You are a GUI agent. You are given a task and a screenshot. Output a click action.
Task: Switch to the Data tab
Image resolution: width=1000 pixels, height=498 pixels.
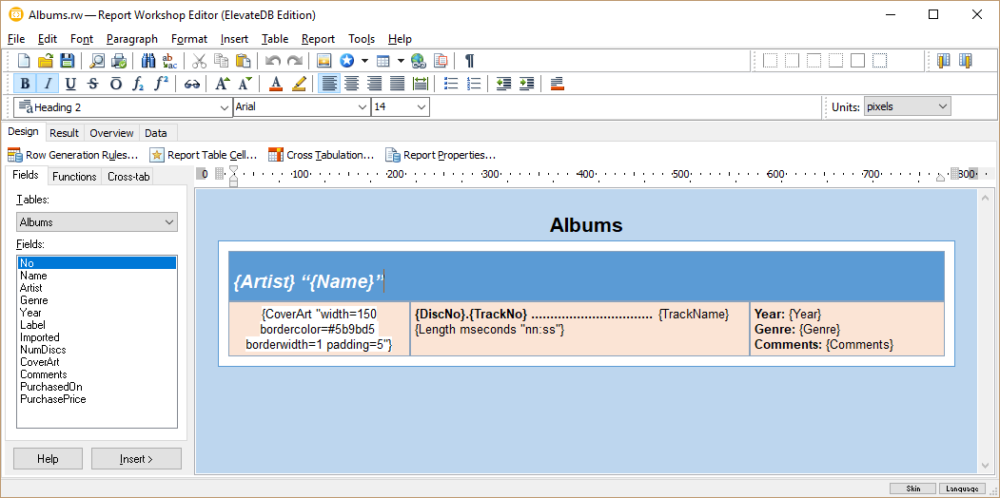coord(156,133)
